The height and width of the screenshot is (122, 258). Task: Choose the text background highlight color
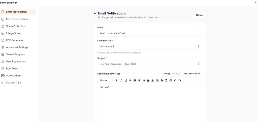157,81
